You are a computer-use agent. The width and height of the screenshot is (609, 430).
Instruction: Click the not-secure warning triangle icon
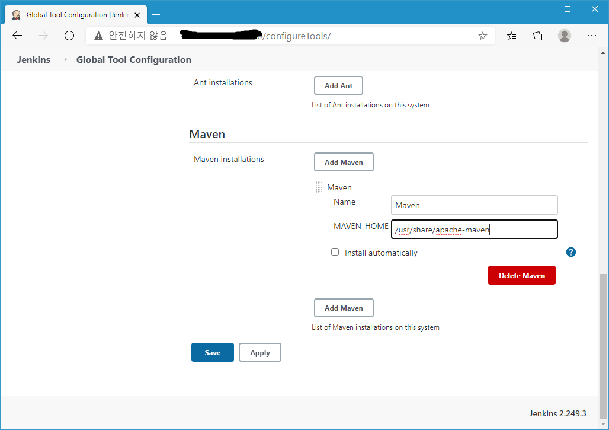tap(99, 36)
